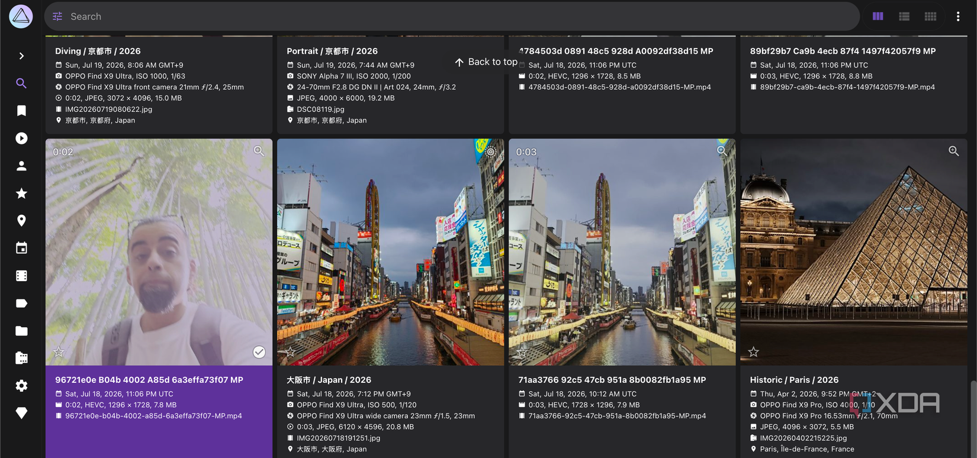Open the three-dot more options menu
The height and width of the screenshot is (458, 977).
(958, 17)
